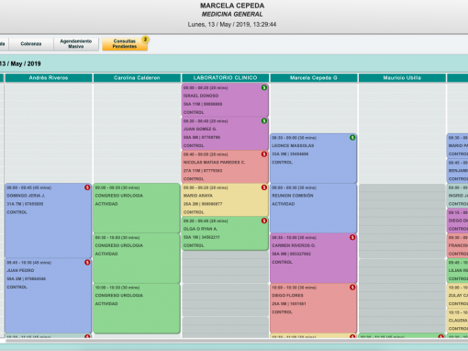468x351 pixels.
Task: Open Nicolas Matias Paredes C. appointment
Action: coord(225,166)
